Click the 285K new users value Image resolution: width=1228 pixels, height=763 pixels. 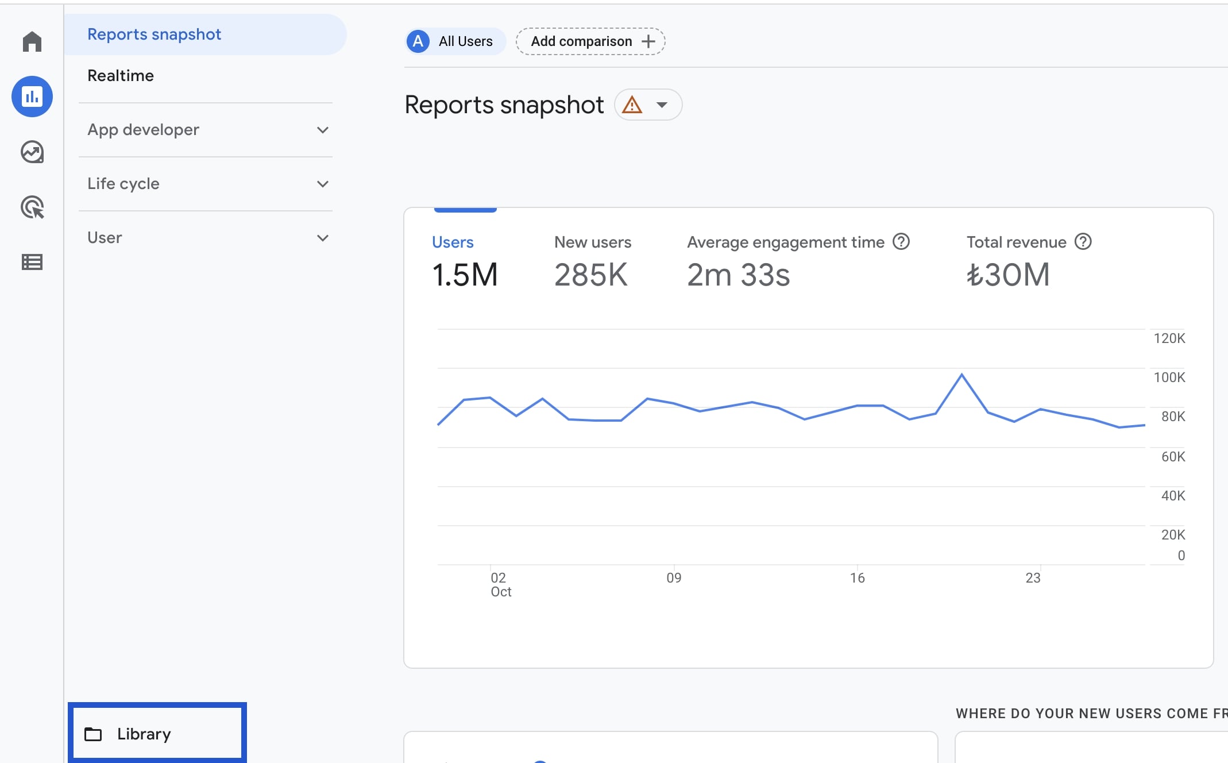(591, 275)
